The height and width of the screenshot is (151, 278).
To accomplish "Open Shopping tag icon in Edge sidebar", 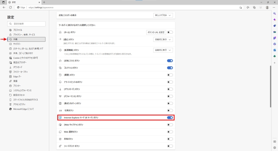I will point(275,26).
